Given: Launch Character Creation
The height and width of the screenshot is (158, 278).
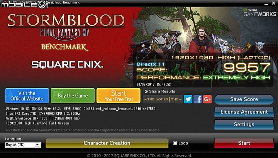Looking at the screenshot, I should coord(107,143).
